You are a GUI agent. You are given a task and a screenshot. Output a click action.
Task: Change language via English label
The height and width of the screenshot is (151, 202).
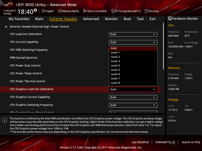[50, 11]
